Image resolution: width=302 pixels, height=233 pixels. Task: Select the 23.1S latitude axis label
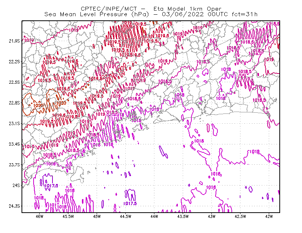click(x=14, y=124)
